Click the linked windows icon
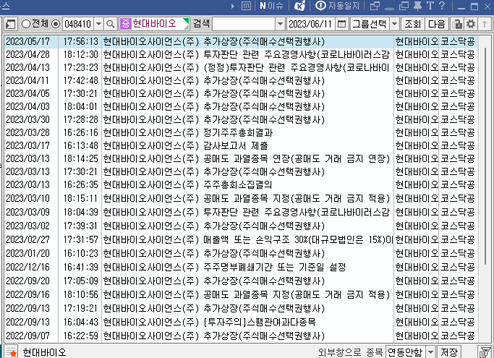 (x=375, y=6)
